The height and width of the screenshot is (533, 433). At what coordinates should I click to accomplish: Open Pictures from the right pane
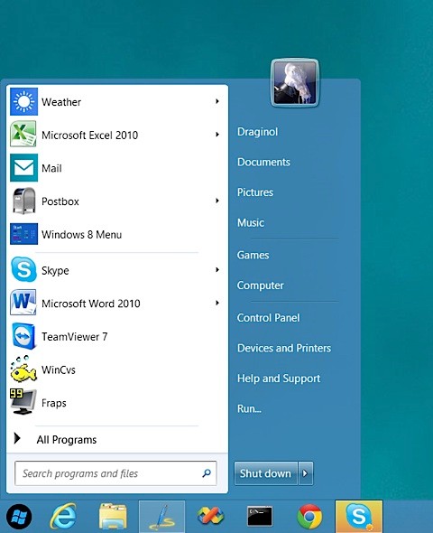[255, 192]
